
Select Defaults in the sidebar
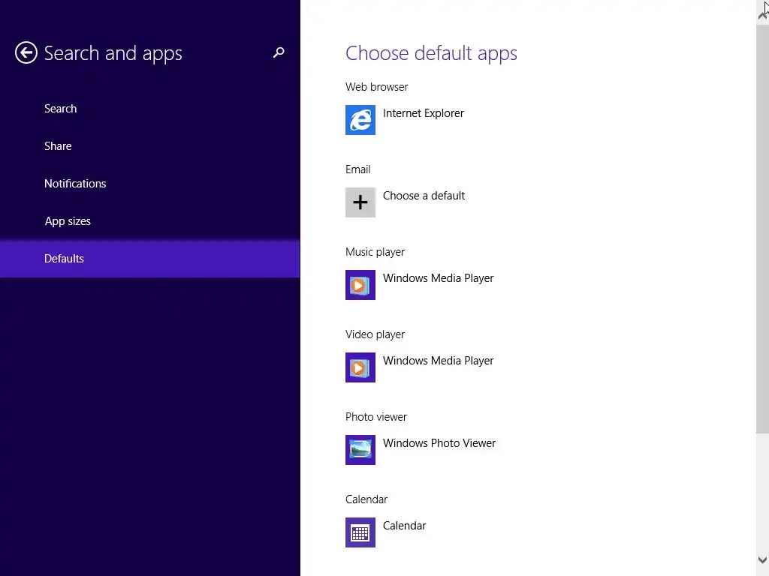click(150, 259)
